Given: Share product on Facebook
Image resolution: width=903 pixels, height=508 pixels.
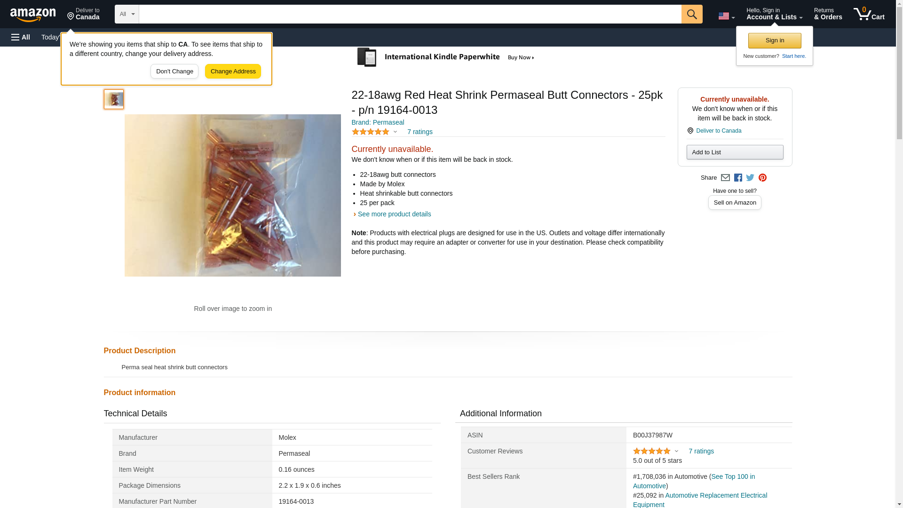Looking at the screenshot, I should coord(738,178).
